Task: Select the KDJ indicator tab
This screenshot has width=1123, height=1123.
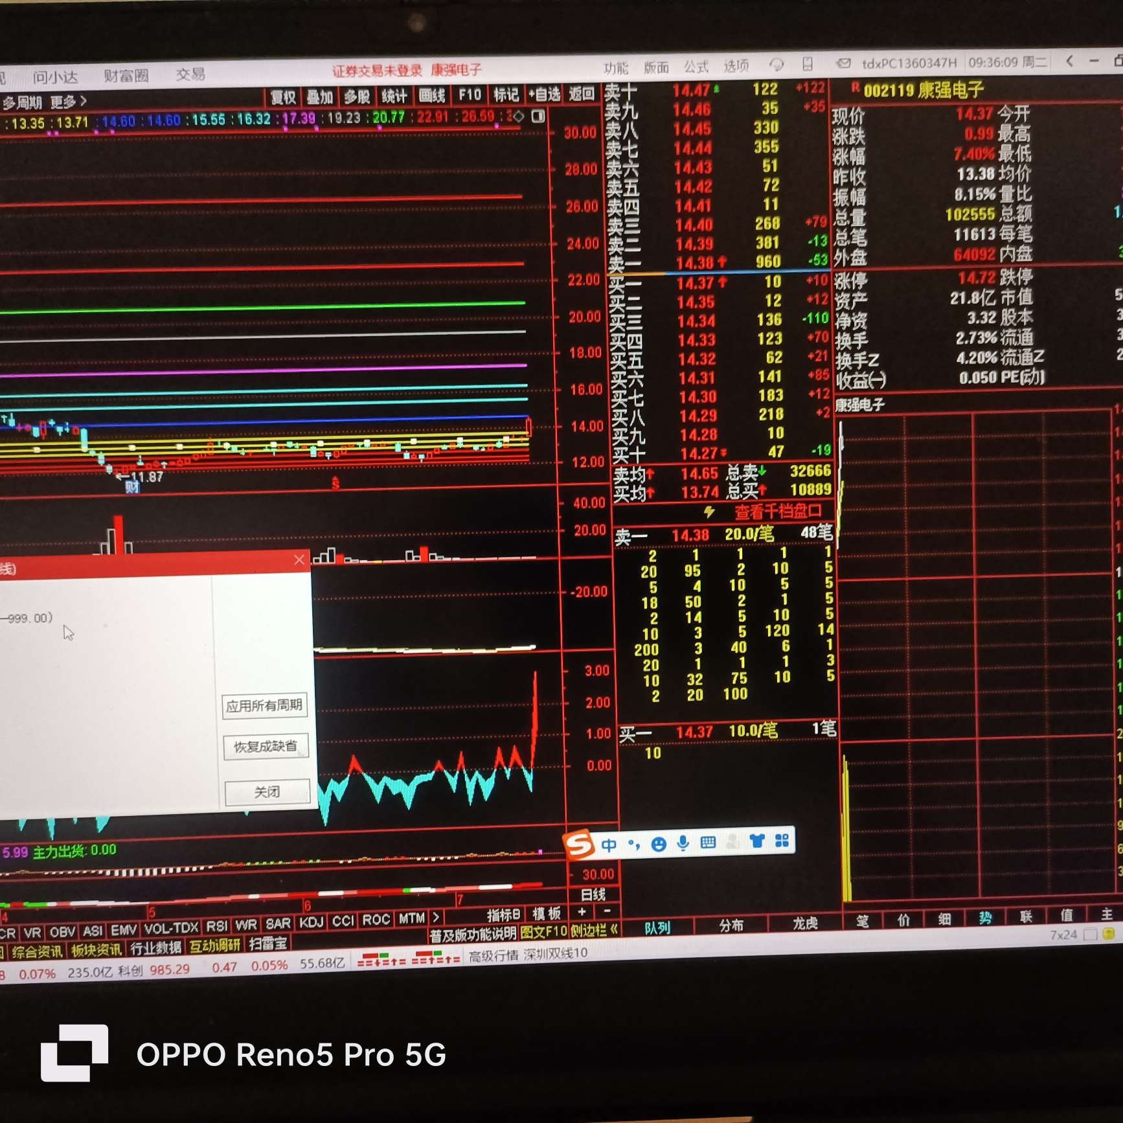Action: 312,922
